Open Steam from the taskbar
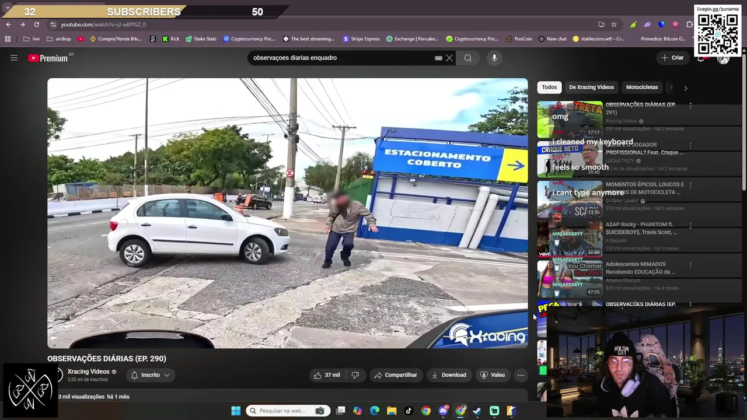The height and width of the screenshot is (420, 747). [x=477, y=411]
